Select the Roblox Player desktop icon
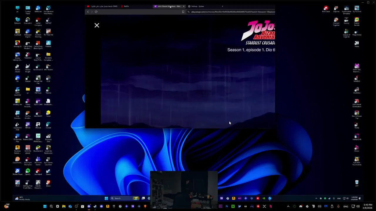This screenshot has height=211, width=376. (x=17, y=172)
